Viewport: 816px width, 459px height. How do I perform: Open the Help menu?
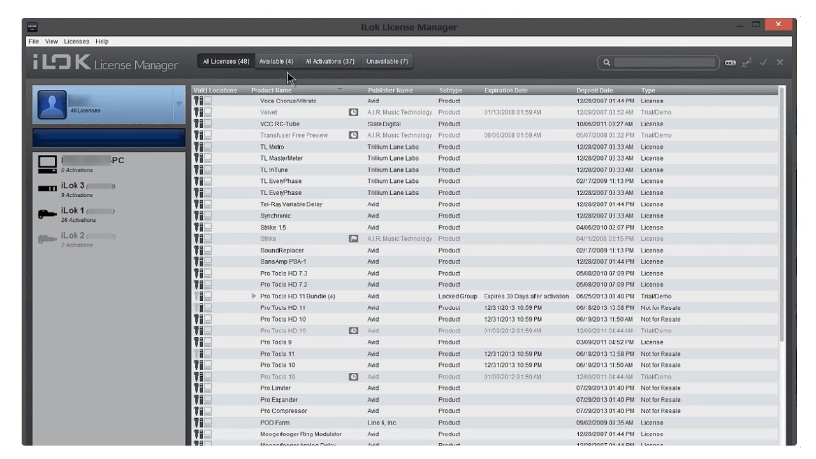102,41
